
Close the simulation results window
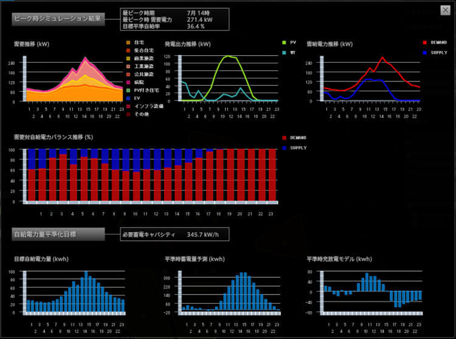(x=445, y=10)
